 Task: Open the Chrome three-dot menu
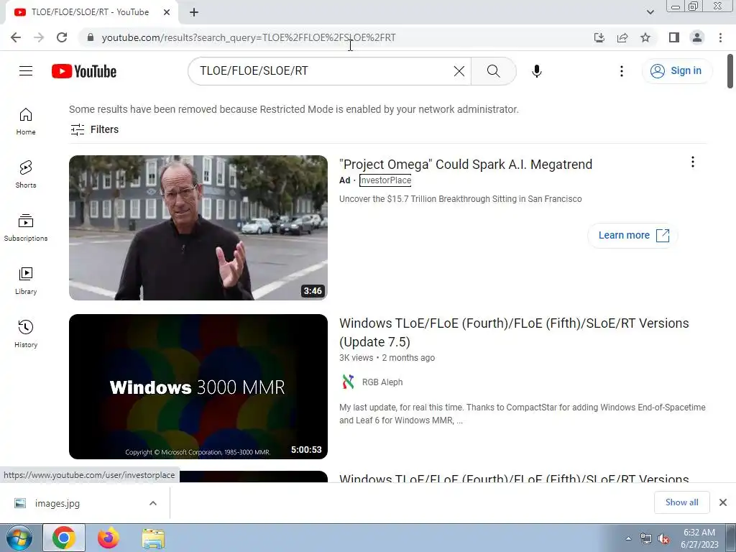point(720,37)
